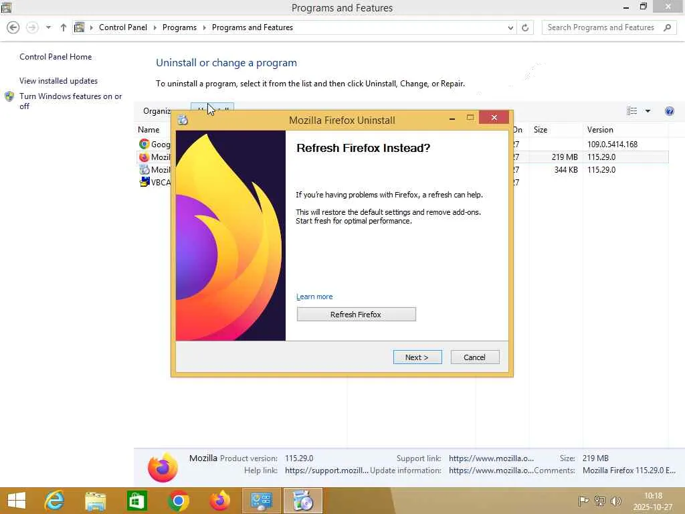
Task: Open Action Center flag tray icon
Action: (x=583, y=501)
